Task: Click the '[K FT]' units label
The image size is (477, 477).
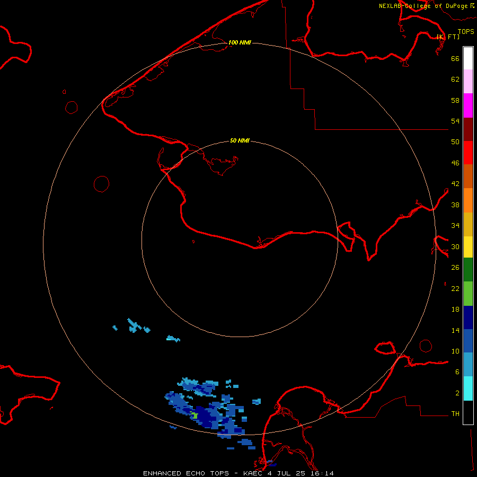Action: coord(448,37)
